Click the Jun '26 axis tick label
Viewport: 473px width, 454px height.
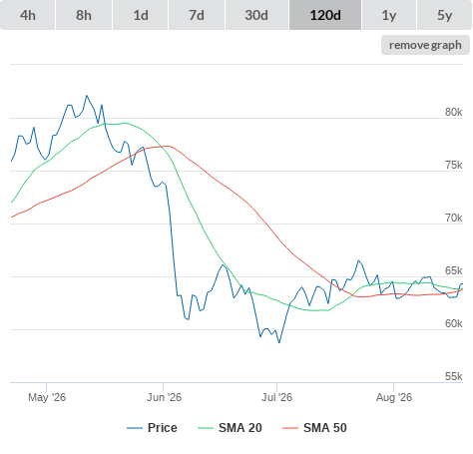164,397
